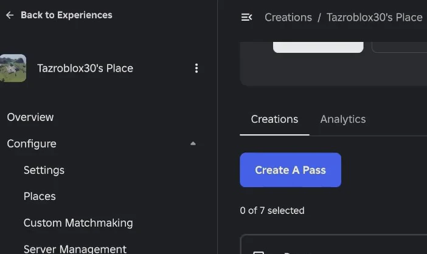Image resolution: width=427 pixels, height=254 pixels.
Task: Select the Creations tab
Action: (274, 119)
